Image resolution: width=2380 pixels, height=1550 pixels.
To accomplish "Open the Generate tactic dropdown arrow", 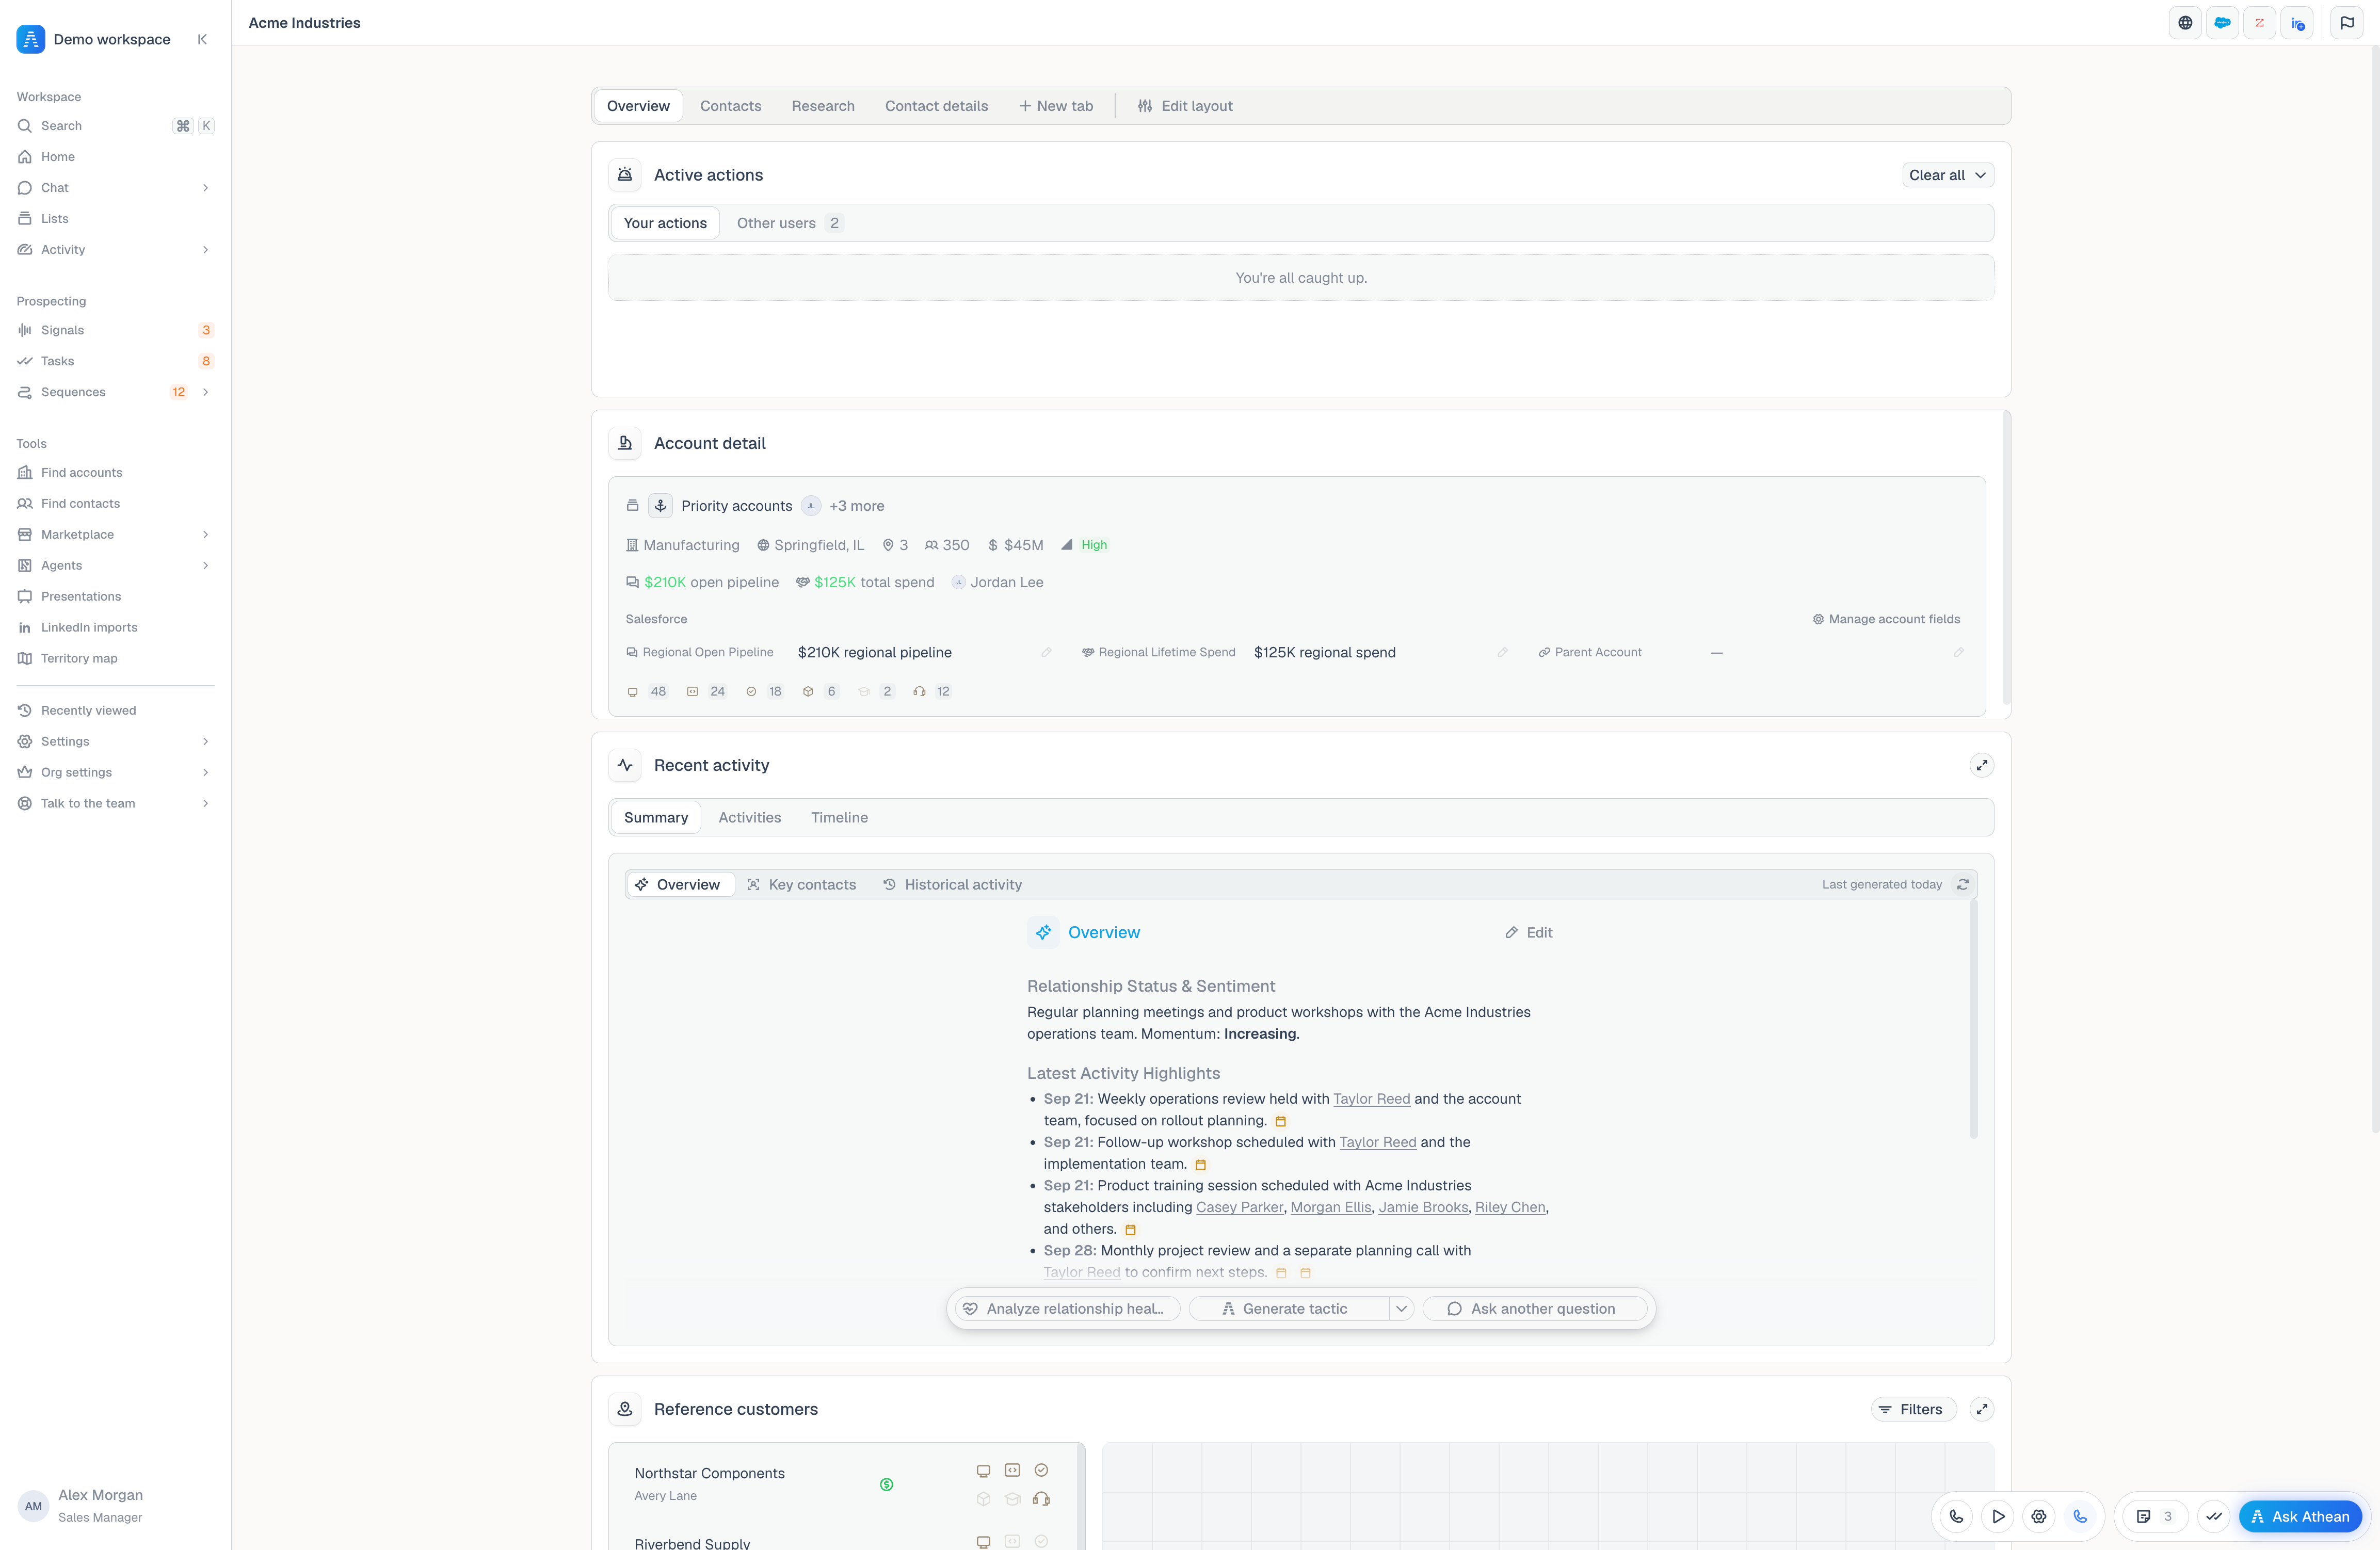I will tap(1401, 1308).
